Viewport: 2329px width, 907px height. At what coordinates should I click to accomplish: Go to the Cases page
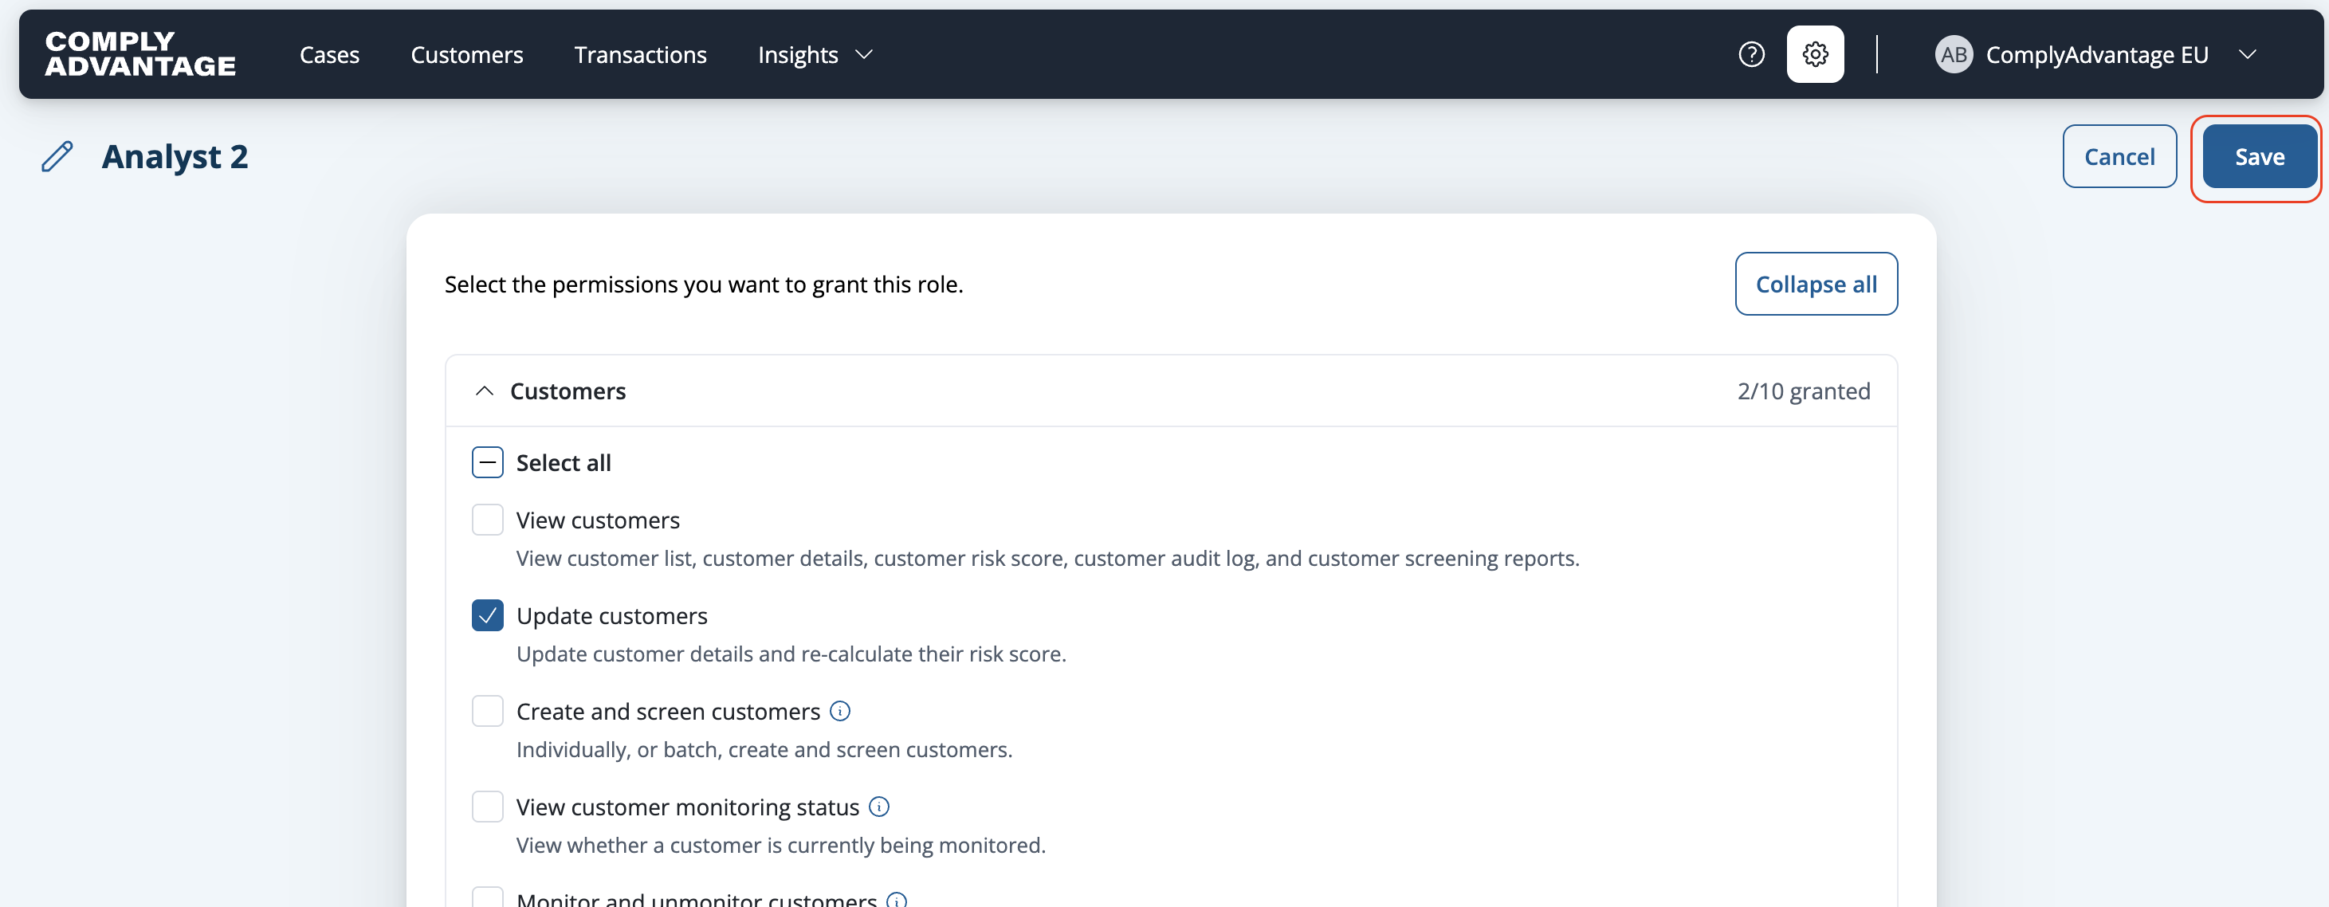[329, 55]
